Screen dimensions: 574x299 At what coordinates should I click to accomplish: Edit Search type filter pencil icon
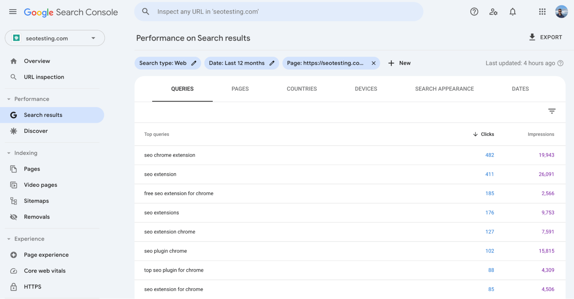click(194, 63)
